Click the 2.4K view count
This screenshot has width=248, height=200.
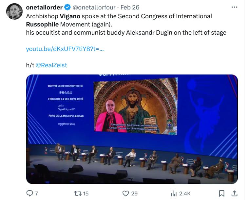[185, 193]
